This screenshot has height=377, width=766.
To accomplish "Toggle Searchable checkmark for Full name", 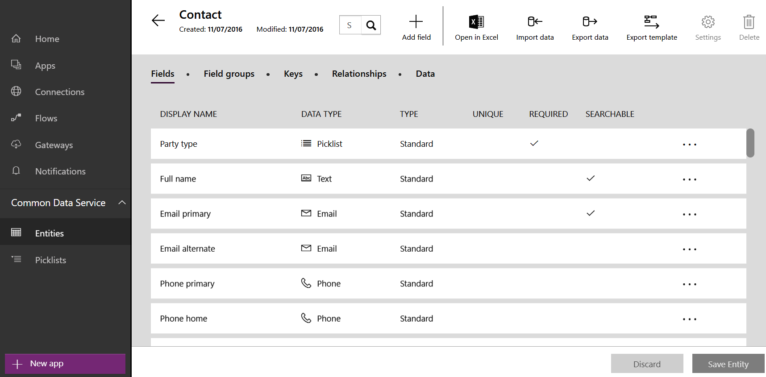I will pyautogui.click(x=591, y=178).
